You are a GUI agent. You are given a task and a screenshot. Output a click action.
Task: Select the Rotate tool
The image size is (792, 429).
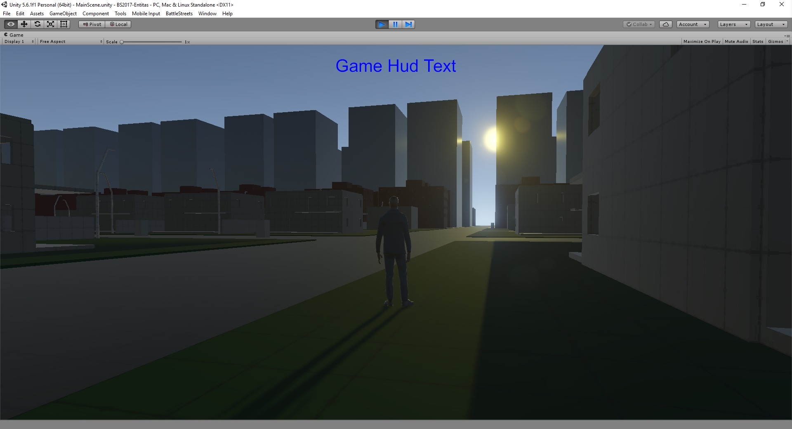coord(37,24)
